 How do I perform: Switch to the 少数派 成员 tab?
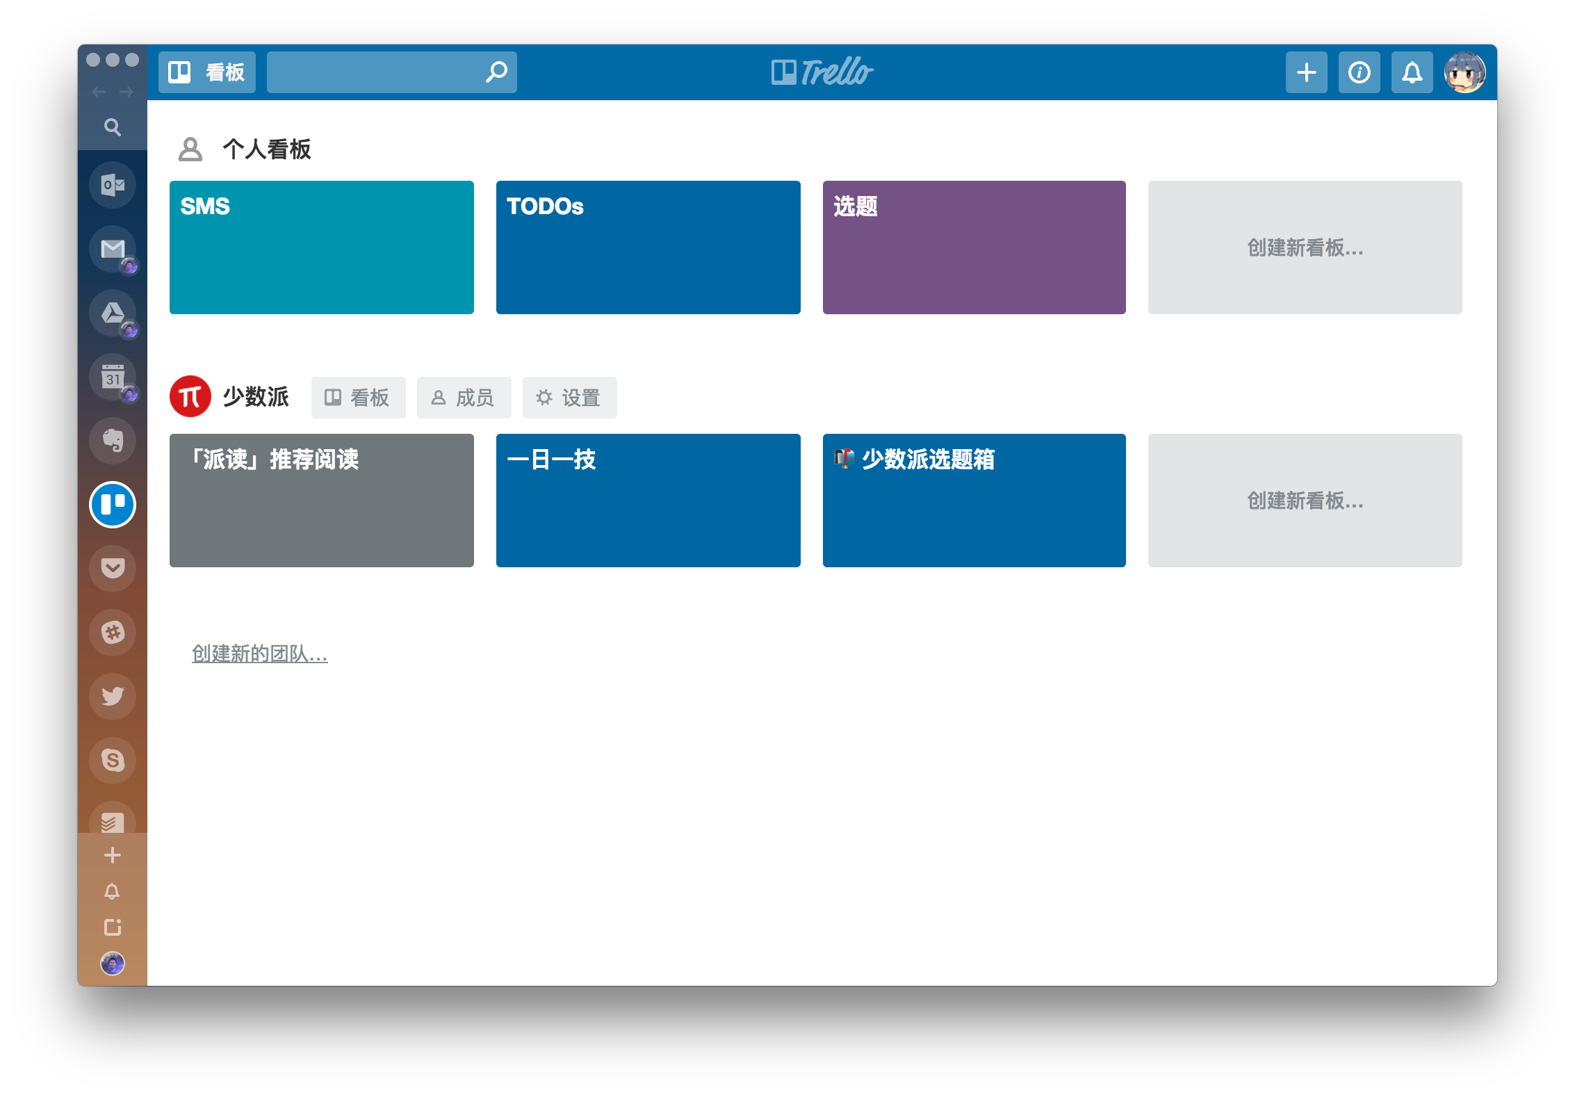click(464, 398)
